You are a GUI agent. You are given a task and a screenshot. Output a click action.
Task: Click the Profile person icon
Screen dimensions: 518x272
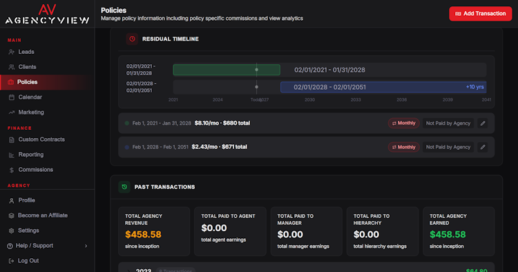tap(12, 200)
